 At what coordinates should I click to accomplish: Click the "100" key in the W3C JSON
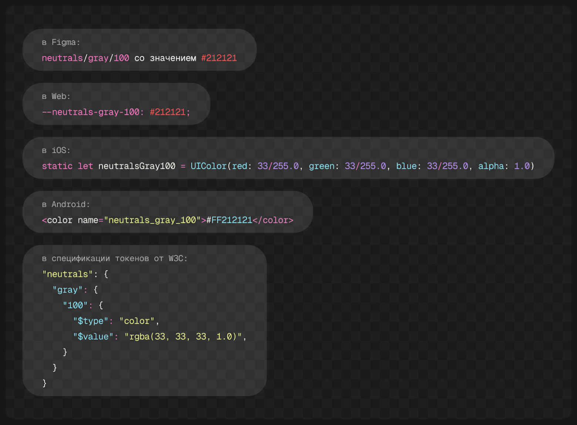[75, 305]
